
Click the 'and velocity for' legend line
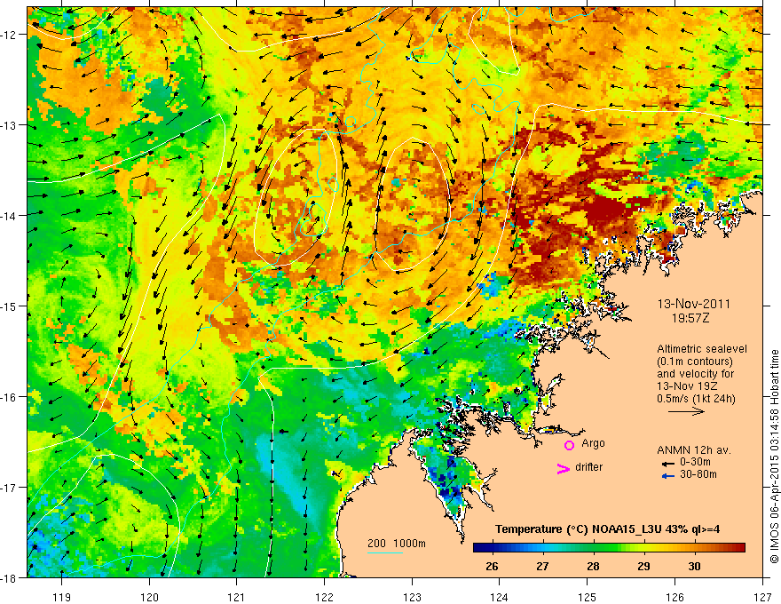pos(695,374)
